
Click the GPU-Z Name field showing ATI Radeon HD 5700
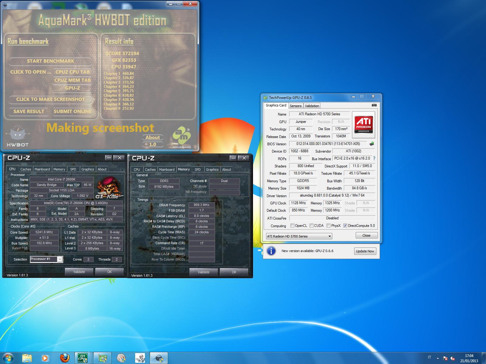tap(319, 114)
